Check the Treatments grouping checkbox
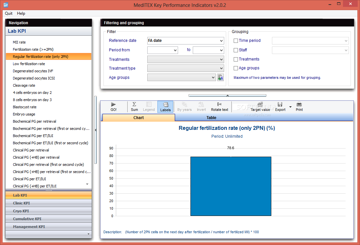The image size is (360, 245). (236, 59)
